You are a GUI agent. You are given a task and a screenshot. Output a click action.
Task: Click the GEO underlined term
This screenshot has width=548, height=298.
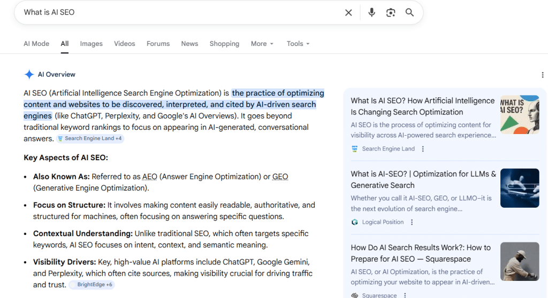click(280, 177)
